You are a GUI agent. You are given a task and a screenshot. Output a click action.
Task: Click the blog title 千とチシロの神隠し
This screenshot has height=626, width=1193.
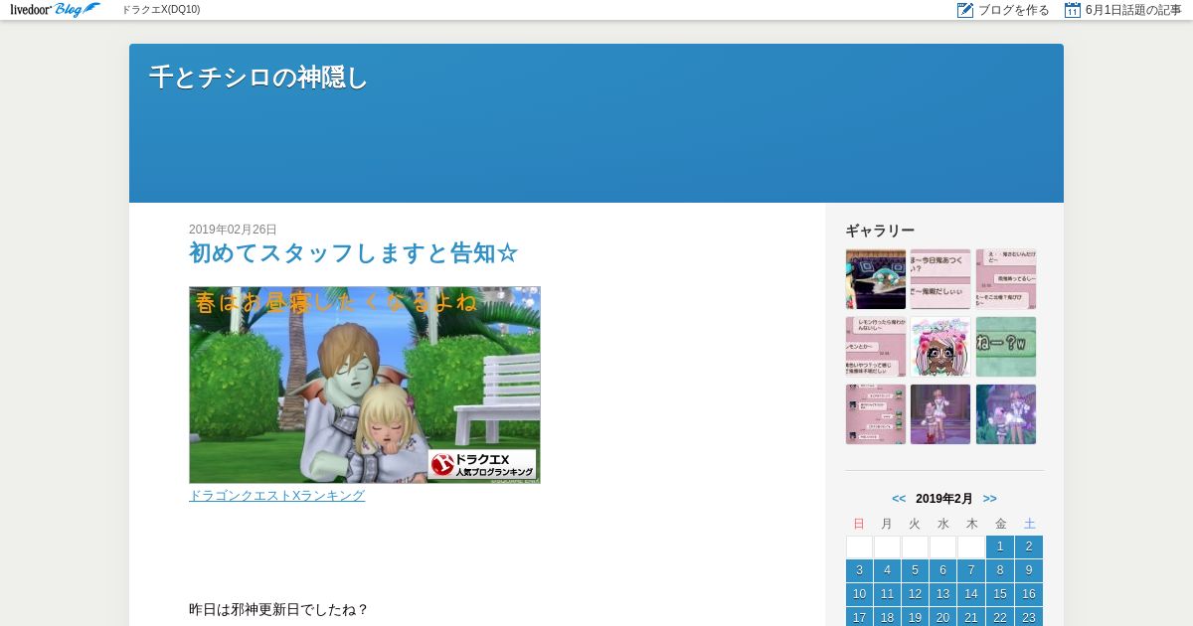(258, 78)
